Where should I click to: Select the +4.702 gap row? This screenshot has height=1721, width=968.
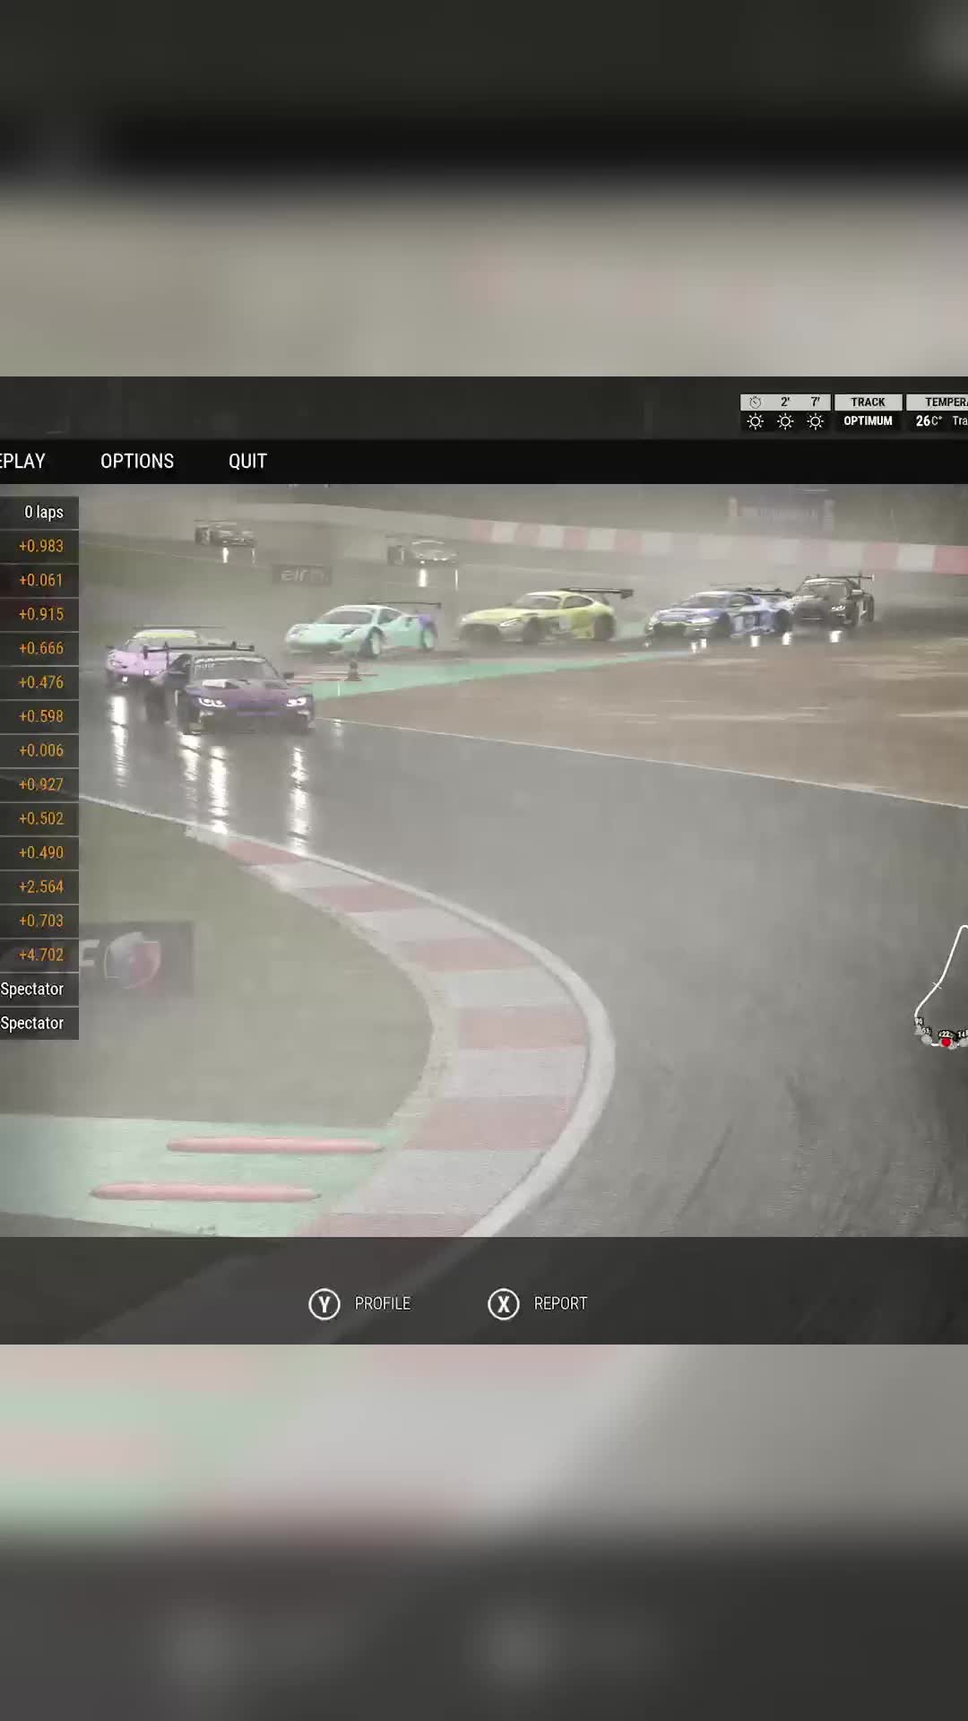pyautogui.click(x=39, y=956)
